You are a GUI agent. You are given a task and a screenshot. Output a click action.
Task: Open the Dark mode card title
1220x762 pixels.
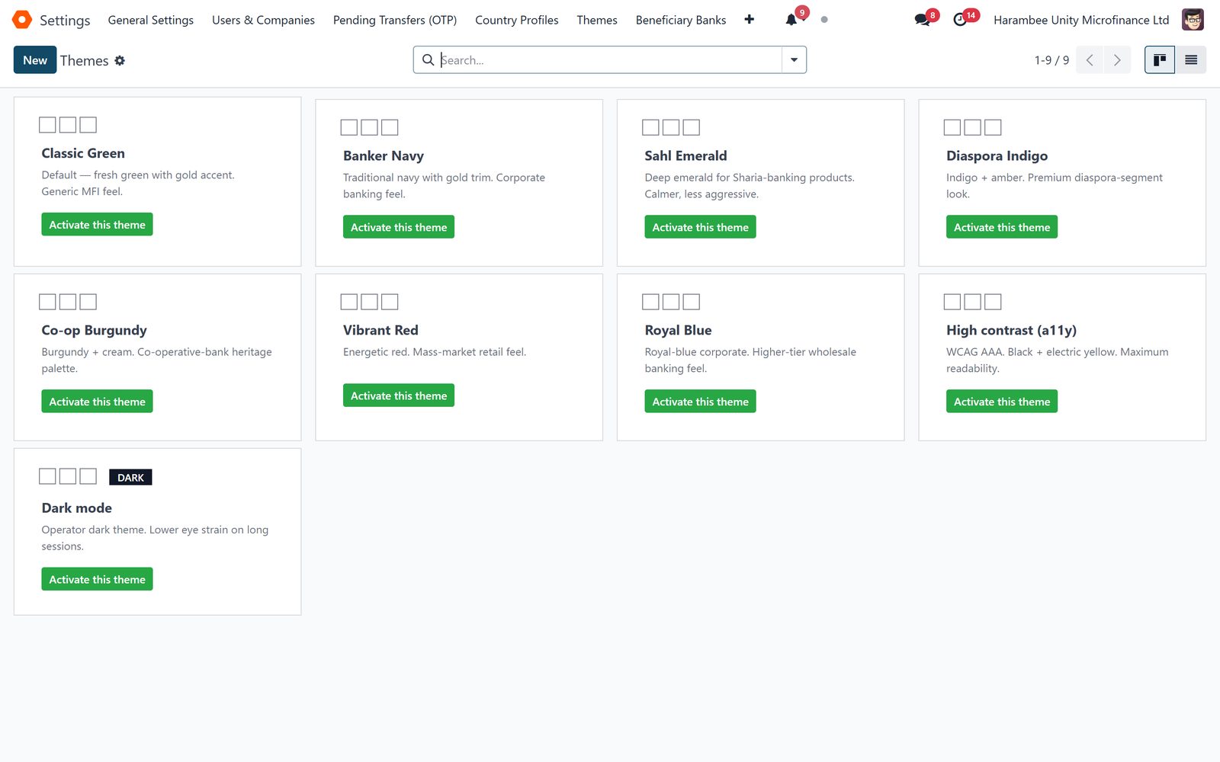(x=76, y=507)
